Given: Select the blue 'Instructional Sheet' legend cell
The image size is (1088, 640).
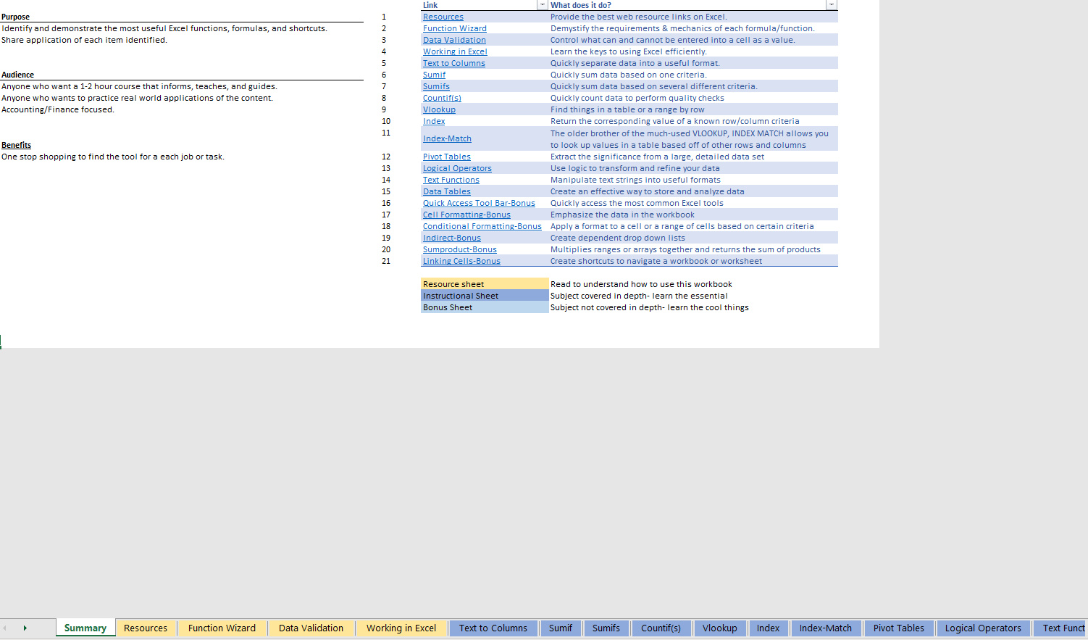Looking at the screenshot, I should coord(485,296).
